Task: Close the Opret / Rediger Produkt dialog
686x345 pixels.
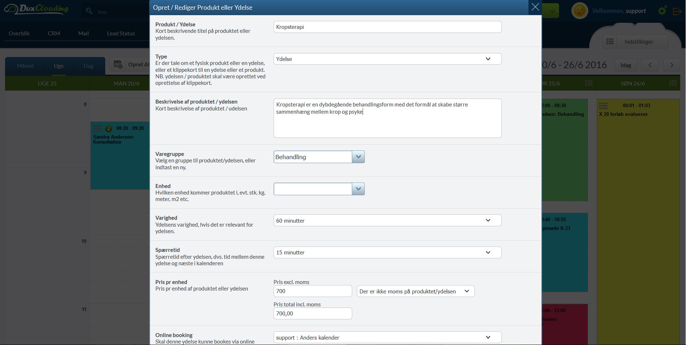Action: point(535,7)
